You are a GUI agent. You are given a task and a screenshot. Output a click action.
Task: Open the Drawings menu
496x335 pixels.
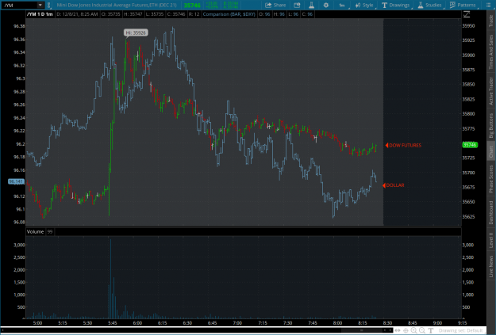[396, 5]
